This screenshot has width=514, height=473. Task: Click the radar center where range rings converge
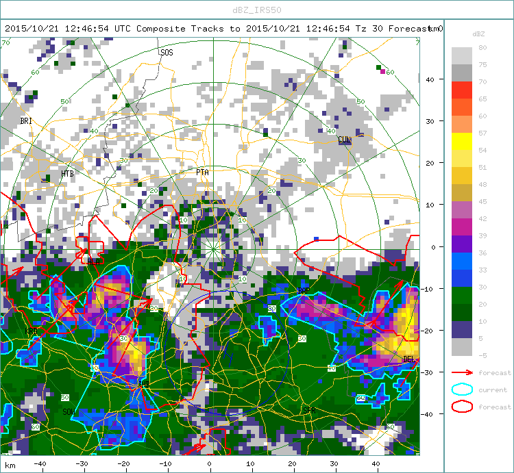(x=213, y=249)
